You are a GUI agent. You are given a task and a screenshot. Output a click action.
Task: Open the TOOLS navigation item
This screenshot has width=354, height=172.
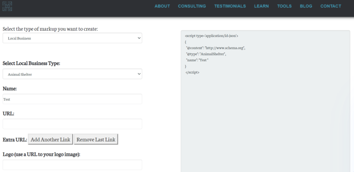point(285,6)
